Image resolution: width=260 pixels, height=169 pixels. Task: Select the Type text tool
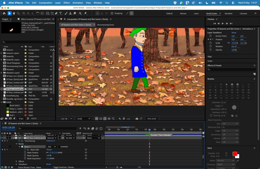[x=60, y=13]
